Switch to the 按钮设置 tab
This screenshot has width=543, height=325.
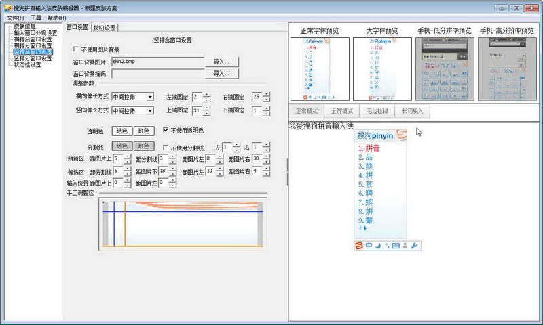coord(105,28)
